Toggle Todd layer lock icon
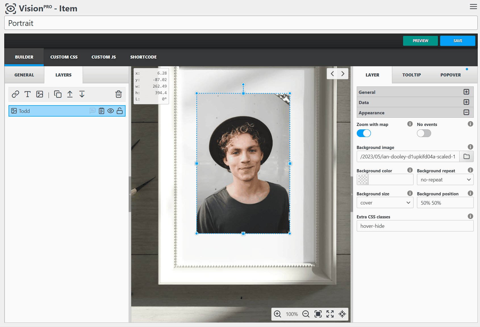Viewport: 480px width, 327px height. pos(120,111)
